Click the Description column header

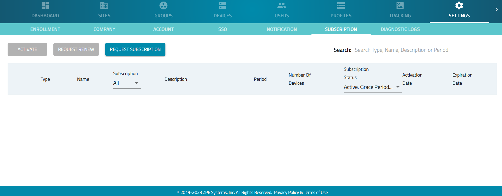[176, 79]
